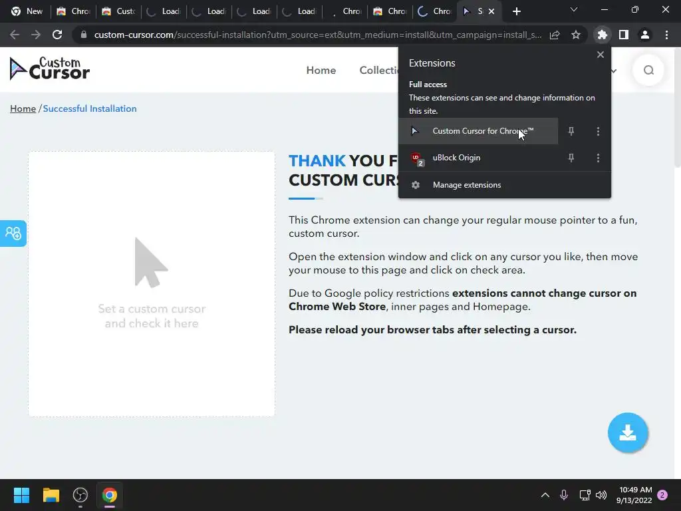The image size is (681, 511).
Task: Go back to the previous page
Action: (x=15, y=35)
